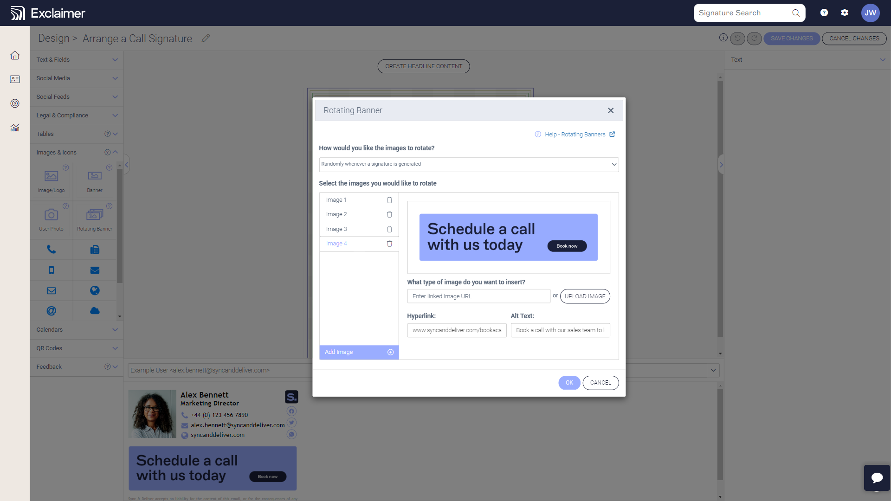Click the Exclaimer logo
The image size is (891, 501).
[x=48, y=13]
